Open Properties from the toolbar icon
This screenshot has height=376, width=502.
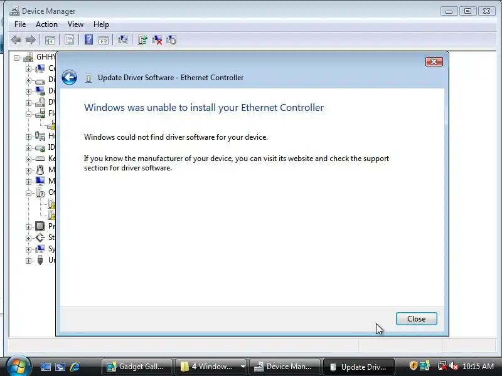pos(69,40)
